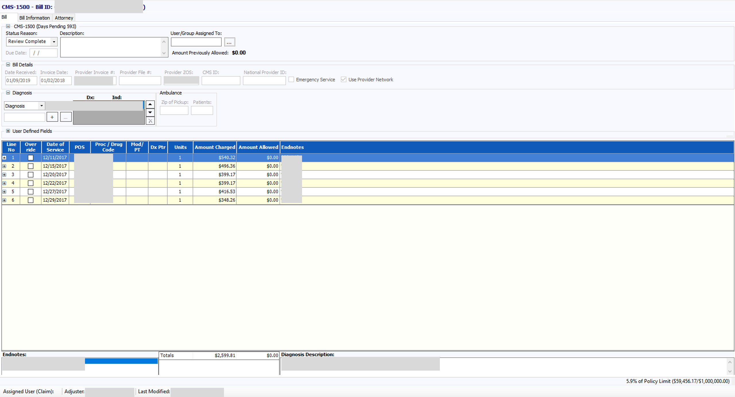Image resolution: width=735 pixels, height=397 pixels.
Task: Expand line 1 row details
Action: [4, 157]
